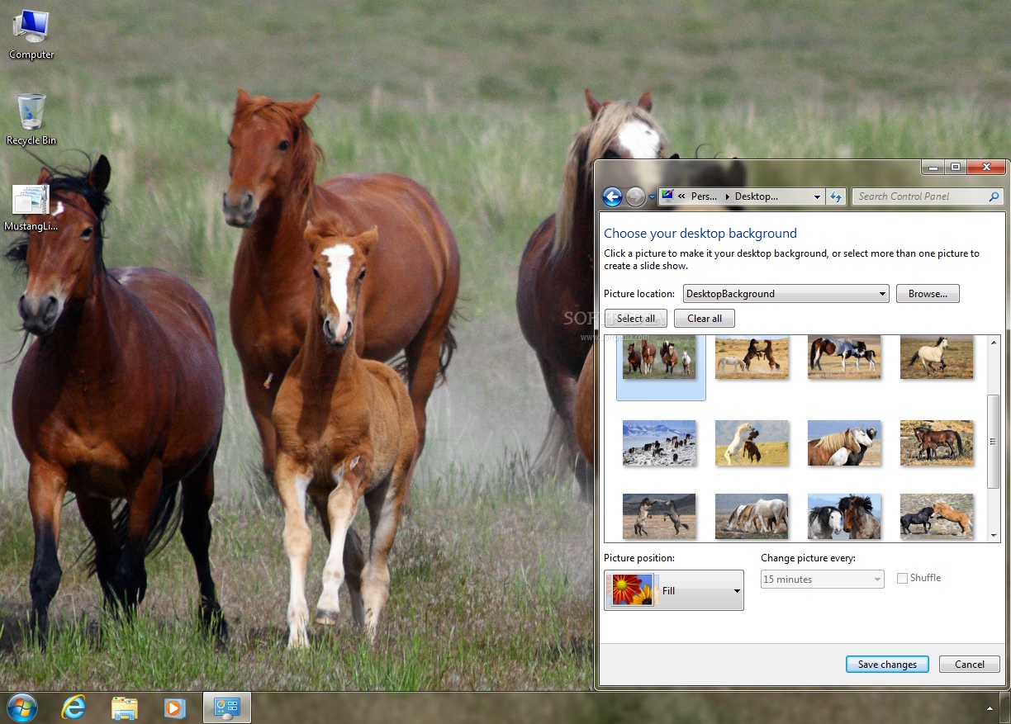
Task: Click the Desktop... breadcrumb segment
Action: 756,196
